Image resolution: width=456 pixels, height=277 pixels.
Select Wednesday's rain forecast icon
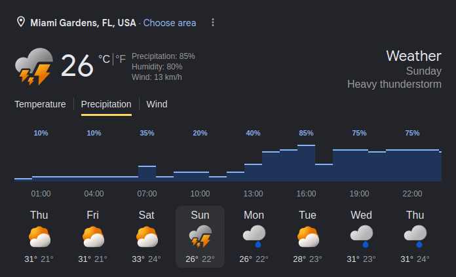(x=361, y=236)
